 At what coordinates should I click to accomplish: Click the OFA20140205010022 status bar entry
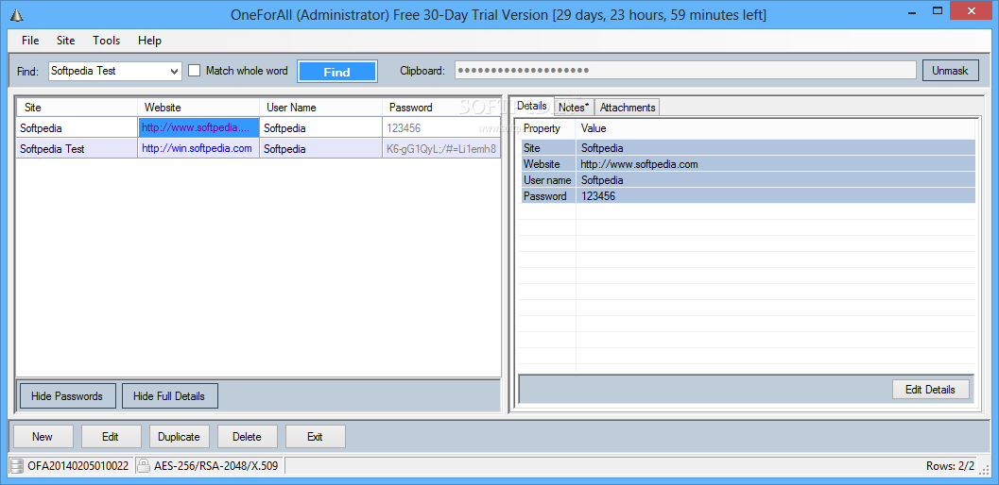point(78,466)
